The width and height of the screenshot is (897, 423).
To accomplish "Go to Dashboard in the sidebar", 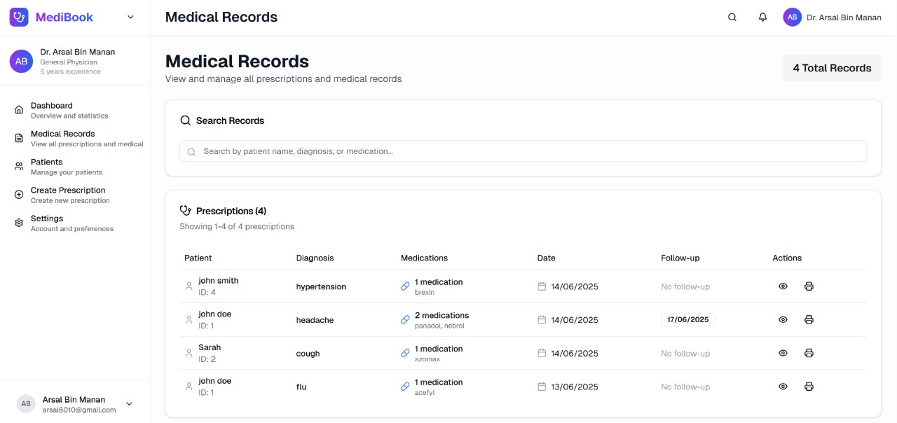I will (x=52, y=110).
